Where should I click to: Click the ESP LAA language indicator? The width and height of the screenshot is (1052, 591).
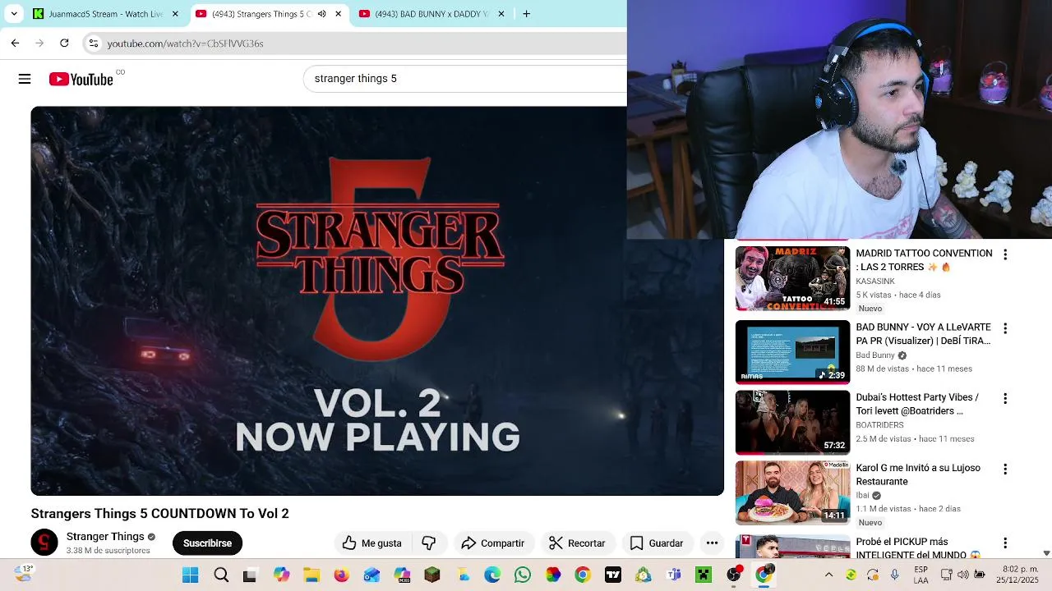click(x=921, y=575)
